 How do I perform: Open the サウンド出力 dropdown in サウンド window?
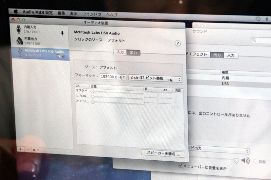(x=219, y=150)
